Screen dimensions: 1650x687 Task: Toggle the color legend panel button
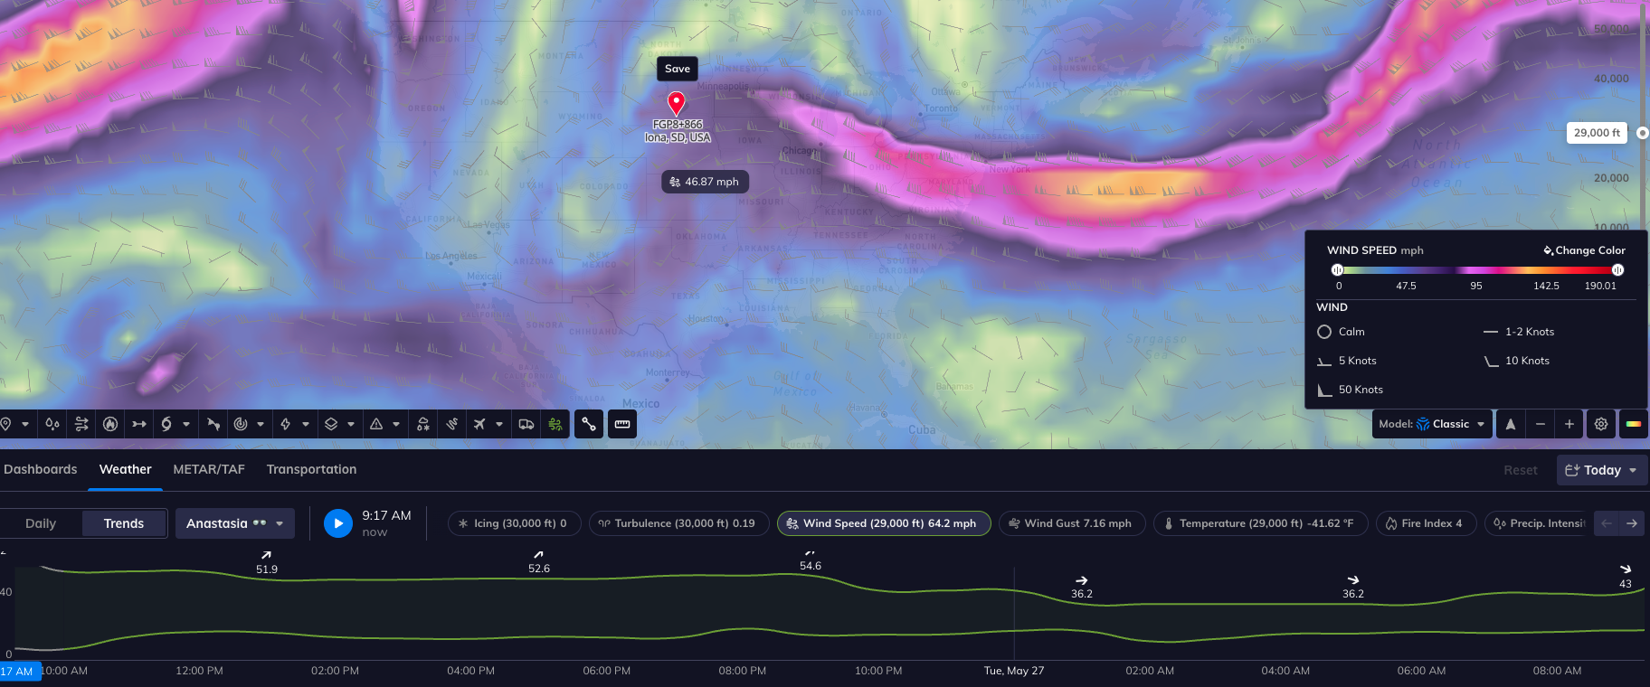pyautogui.click(x=1634, y=424)
